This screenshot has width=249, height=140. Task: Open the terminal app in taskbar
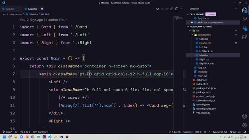pyautogui.click(x=61, y=137)
